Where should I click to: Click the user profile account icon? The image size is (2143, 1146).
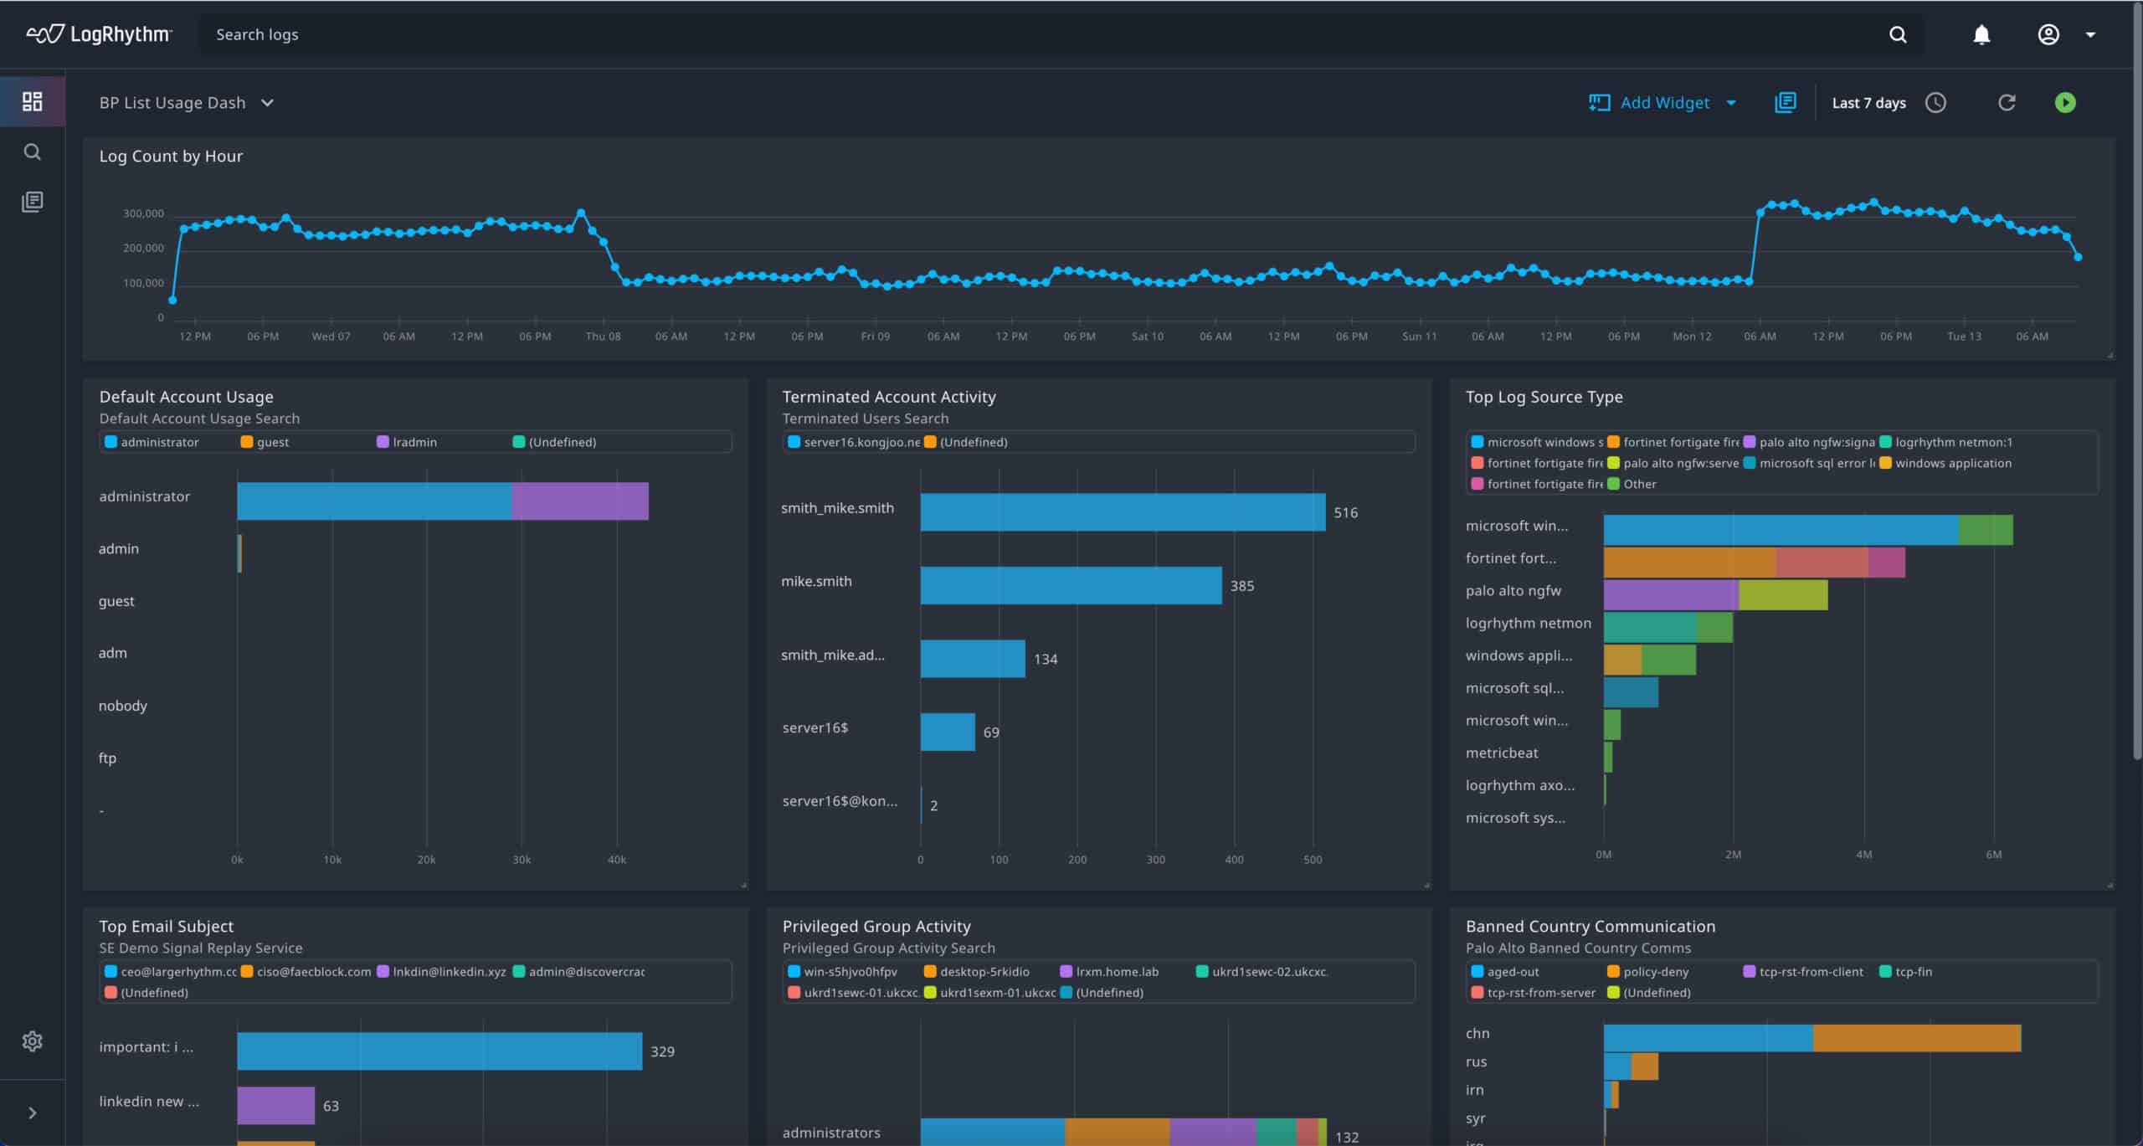pyautogui.click(x=2048, y=34)
